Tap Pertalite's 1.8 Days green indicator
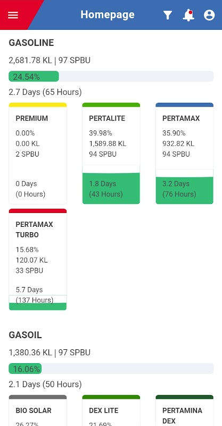 pyautogui.click(x=111, y=189)
